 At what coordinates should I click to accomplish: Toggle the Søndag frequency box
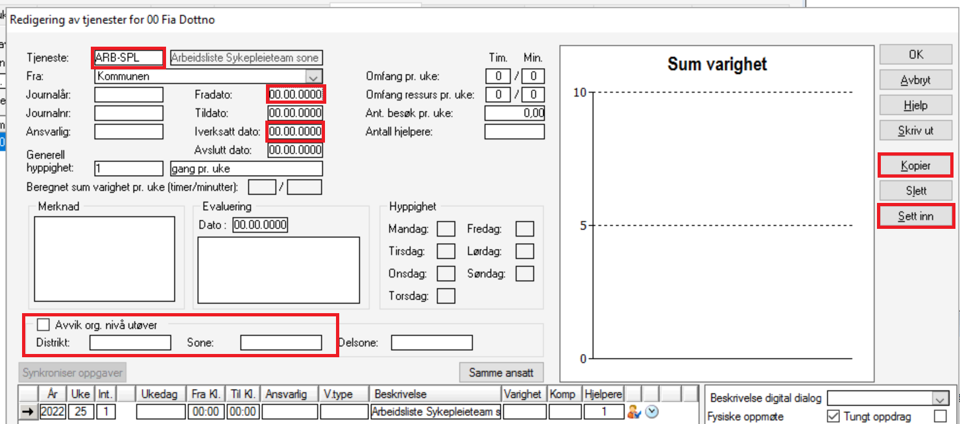(524, 274)
